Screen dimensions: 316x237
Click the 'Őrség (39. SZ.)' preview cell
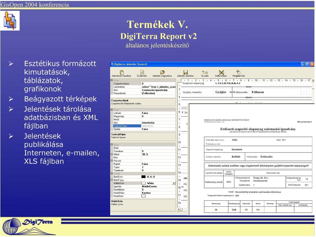[261, 178]
